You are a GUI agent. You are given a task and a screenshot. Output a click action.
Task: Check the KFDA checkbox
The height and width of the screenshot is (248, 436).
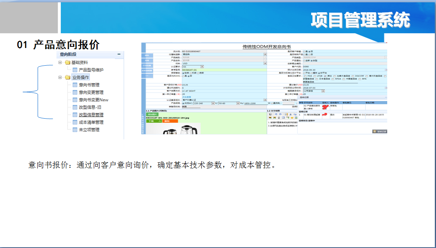click(x=333, y=79)
